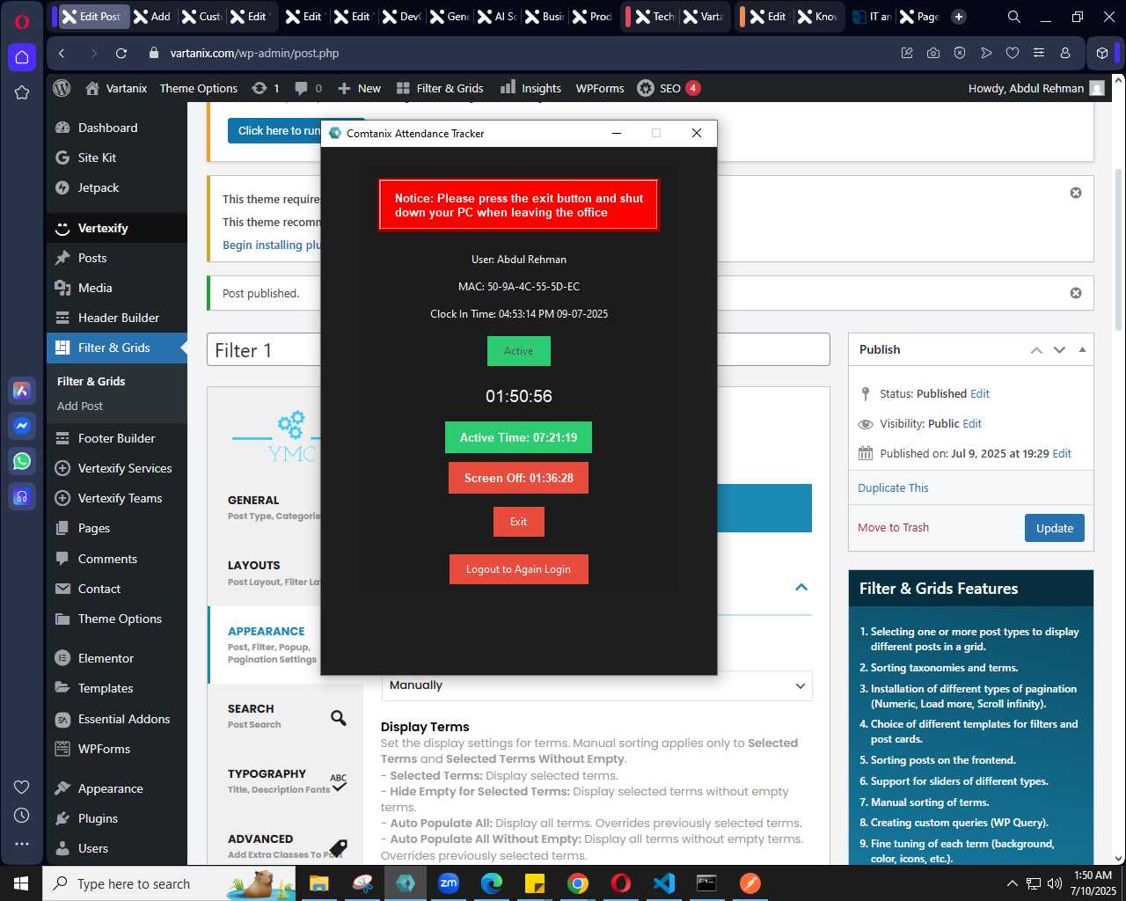Image resolution: width=1126 pixels, height=901 pixels.
Task: Click Move to Trash link
Action: coord(893,528)
